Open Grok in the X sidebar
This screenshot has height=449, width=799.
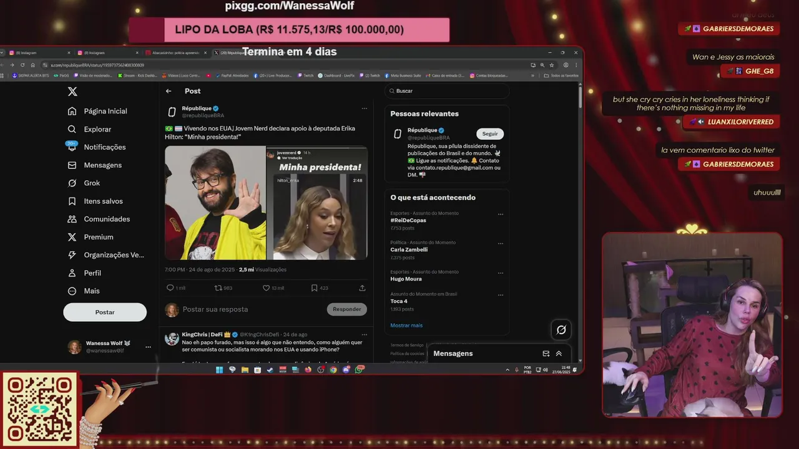point(84,183)
